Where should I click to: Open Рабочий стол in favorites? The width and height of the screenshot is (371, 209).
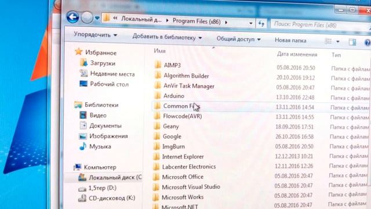[x=110, y=84]
